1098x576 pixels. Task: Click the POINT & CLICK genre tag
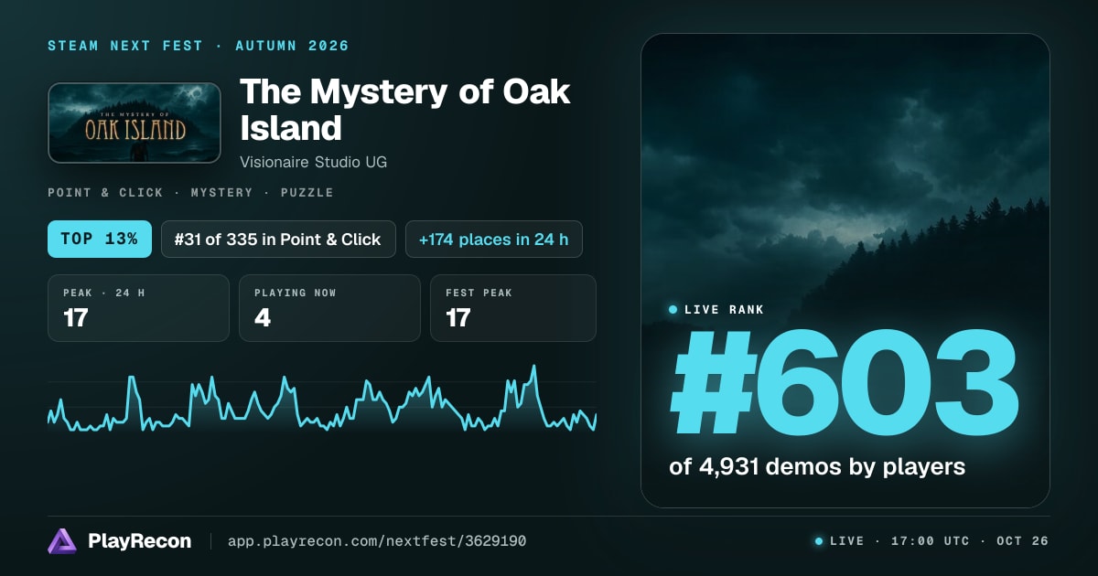pos(105,193)
